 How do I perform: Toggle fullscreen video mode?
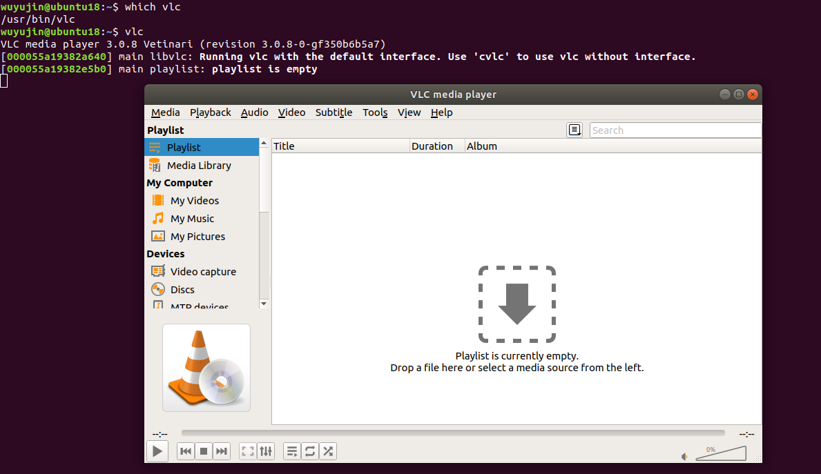click(x=248, y=451)
